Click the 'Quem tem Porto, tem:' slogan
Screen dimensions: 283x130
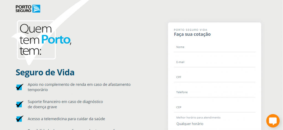pos(45,40)
